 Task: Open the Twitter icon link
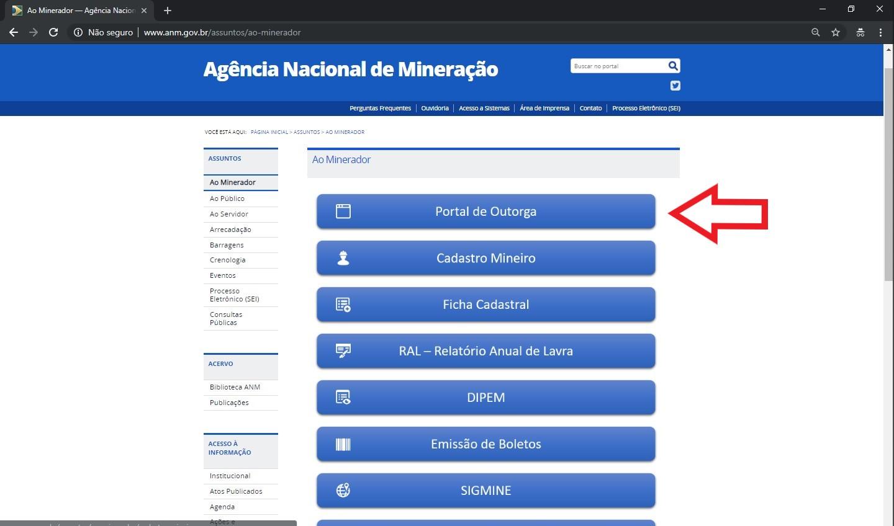pyautogui.click(x=675, y=86)
